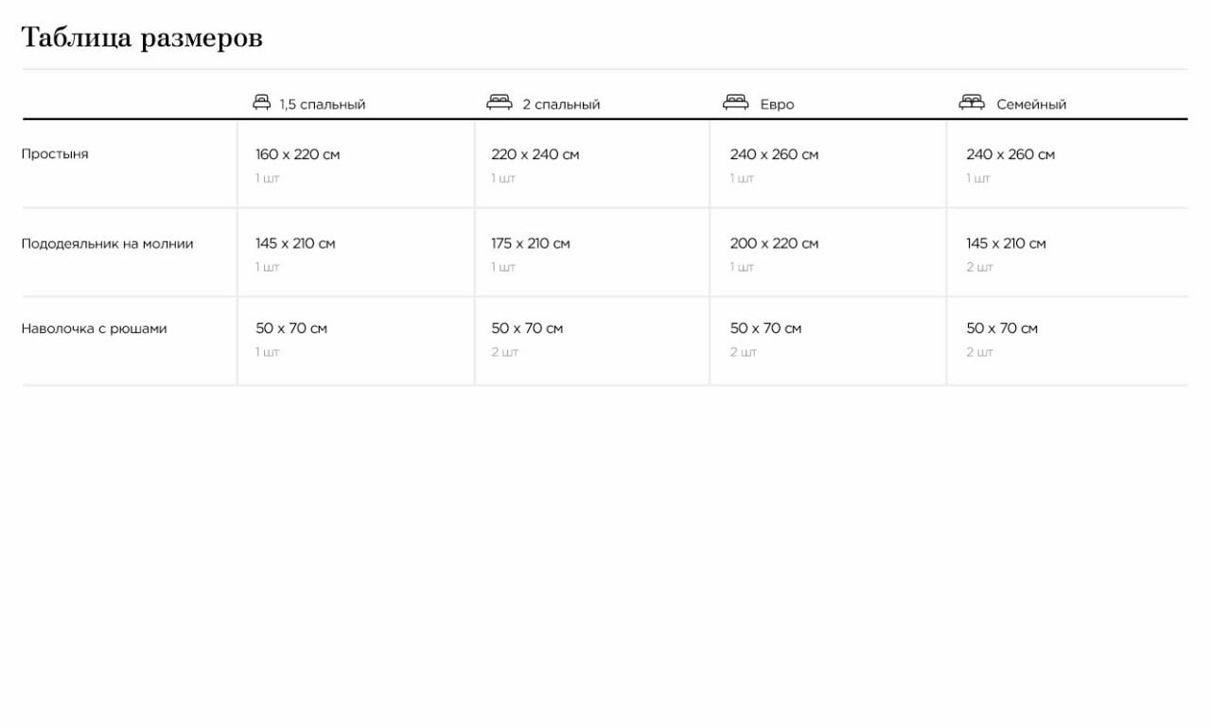1211x728 pixels.
Task: Click Семейный pillowcase size 50 x 70 см
Action: point(1001,329)
